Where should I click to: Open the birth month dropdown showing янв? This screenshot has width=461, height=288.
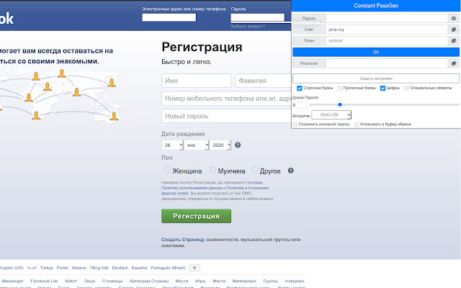197,145
